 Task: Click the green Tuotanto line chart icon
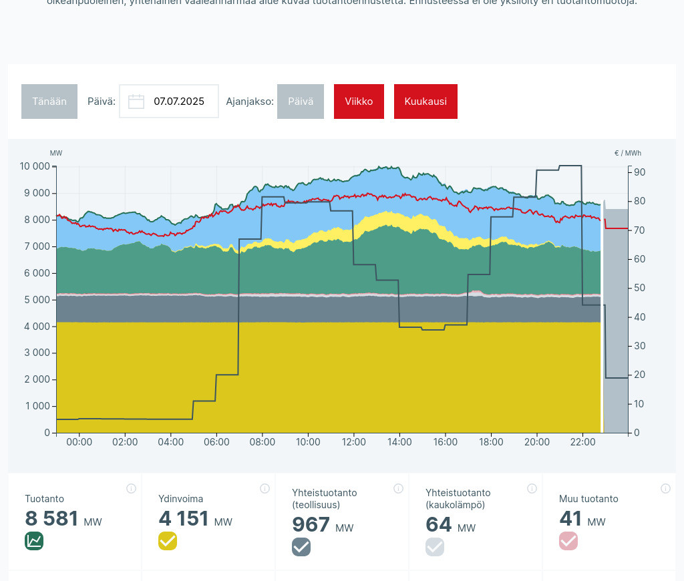[34, 541]
